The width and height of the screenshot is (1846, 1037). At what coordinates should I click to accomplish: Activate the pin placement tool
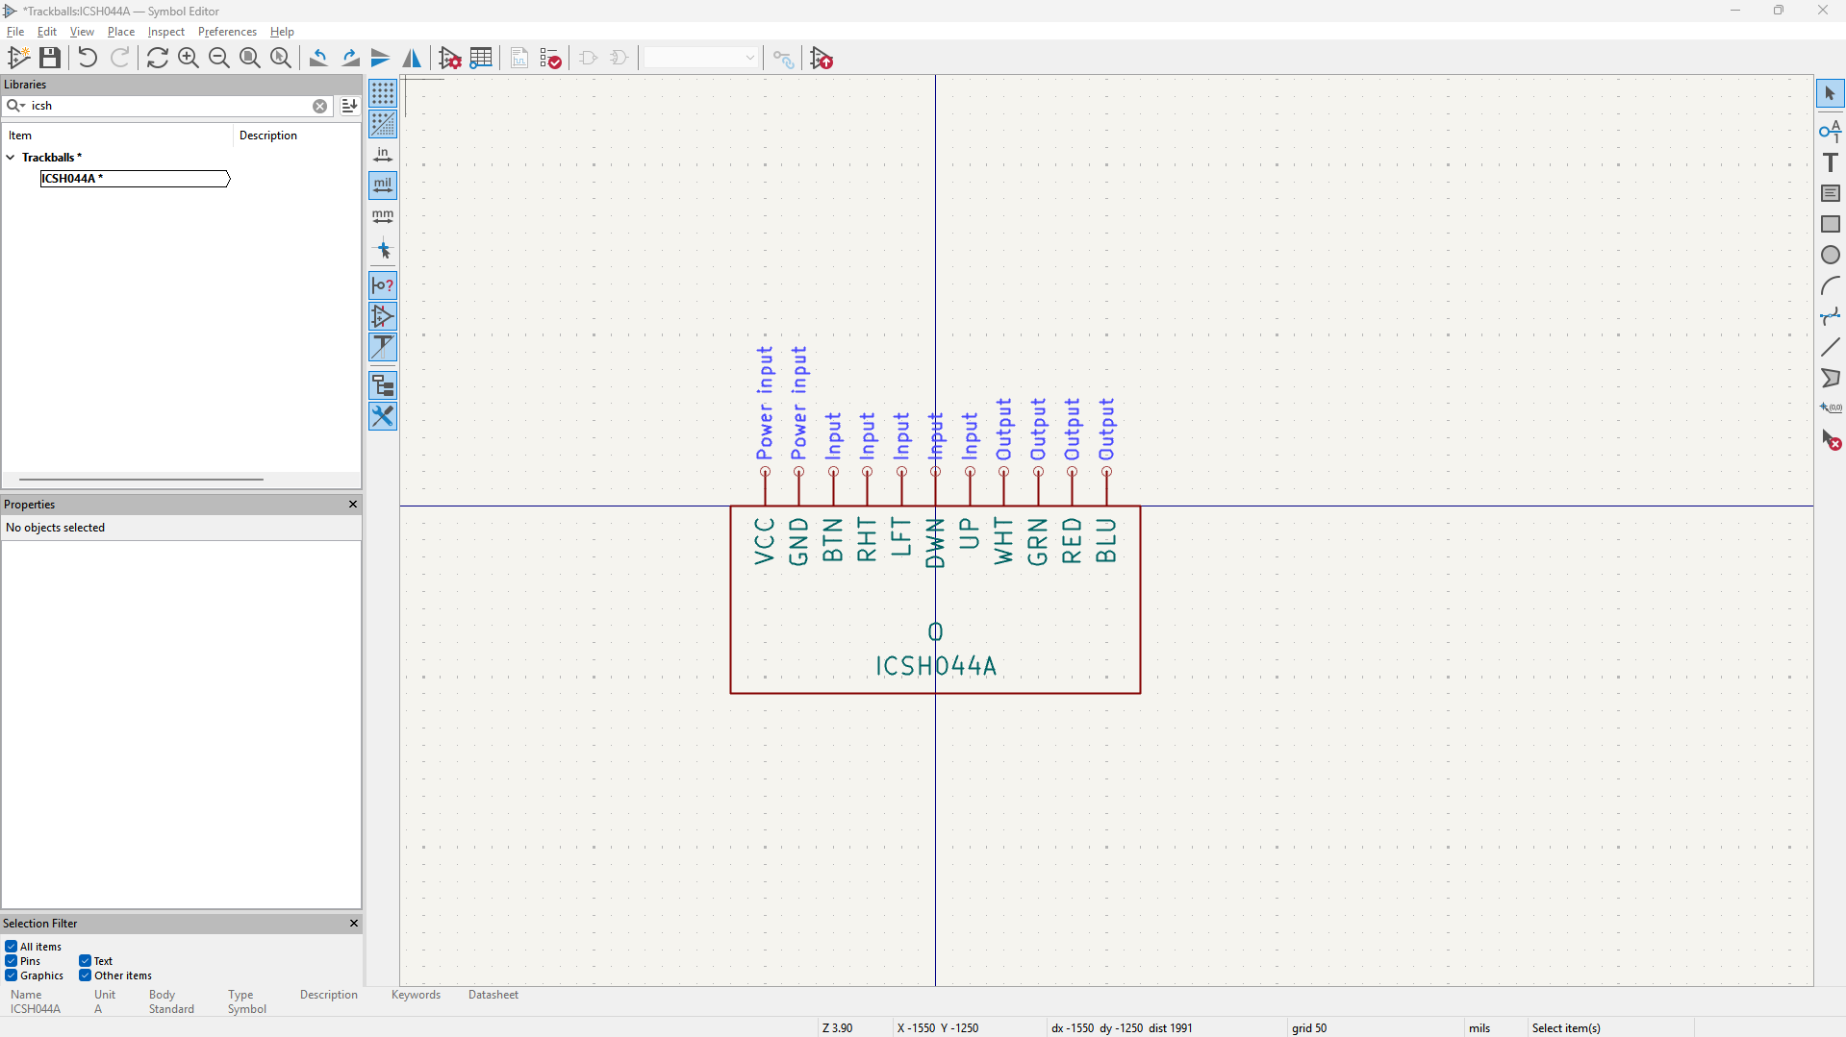pos(1831,132)
